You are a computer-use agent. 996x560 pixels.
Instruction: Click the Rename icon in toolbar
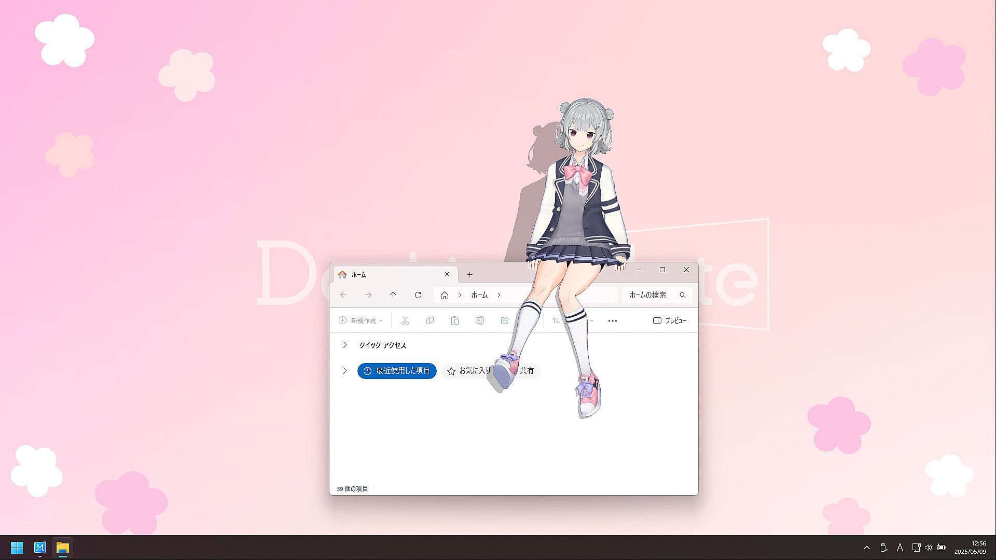(480, 320)
